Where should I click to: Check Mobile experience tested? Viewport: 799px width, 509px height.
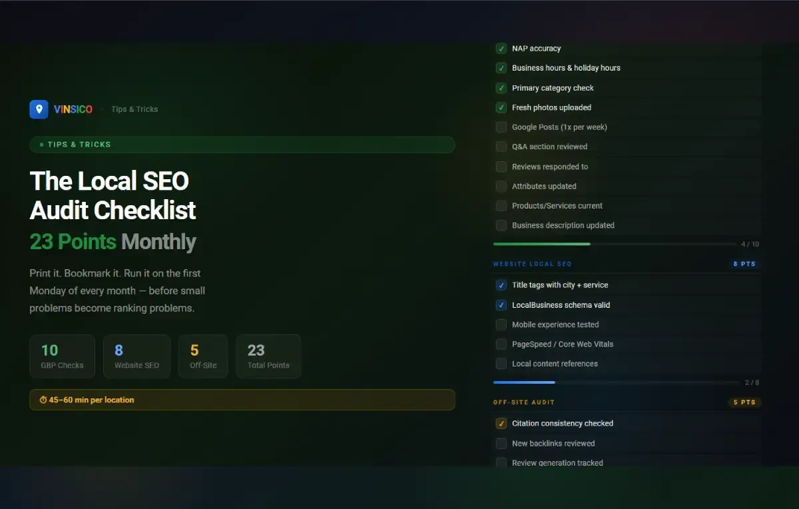point(501,325)
